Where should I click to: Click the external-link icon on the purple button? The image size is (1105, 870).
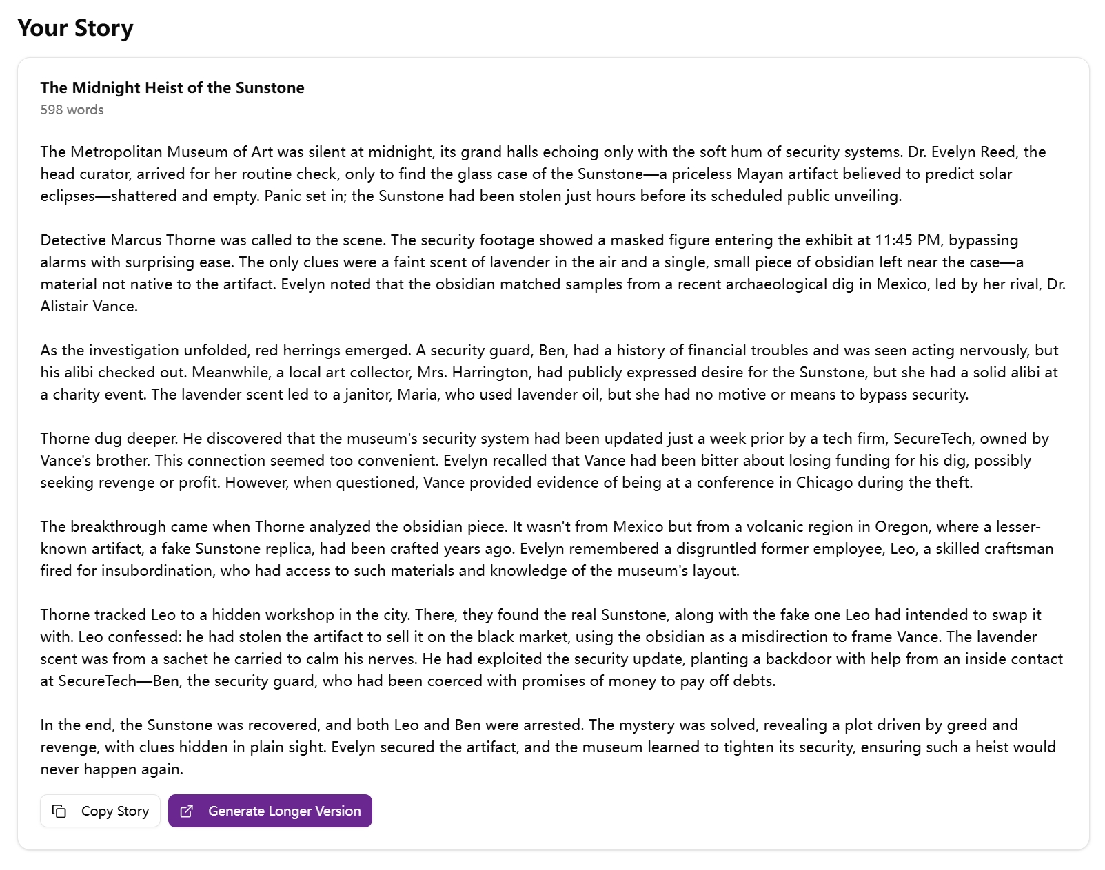click(186, 811)
